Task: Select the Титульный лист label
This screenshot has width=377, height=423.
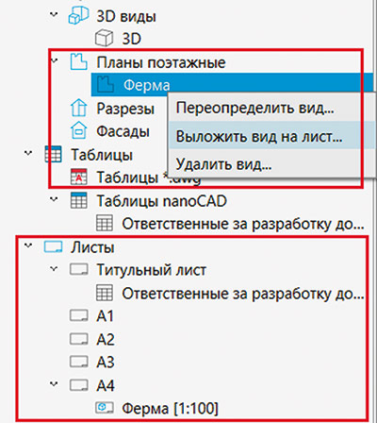Action: point(151,270)
